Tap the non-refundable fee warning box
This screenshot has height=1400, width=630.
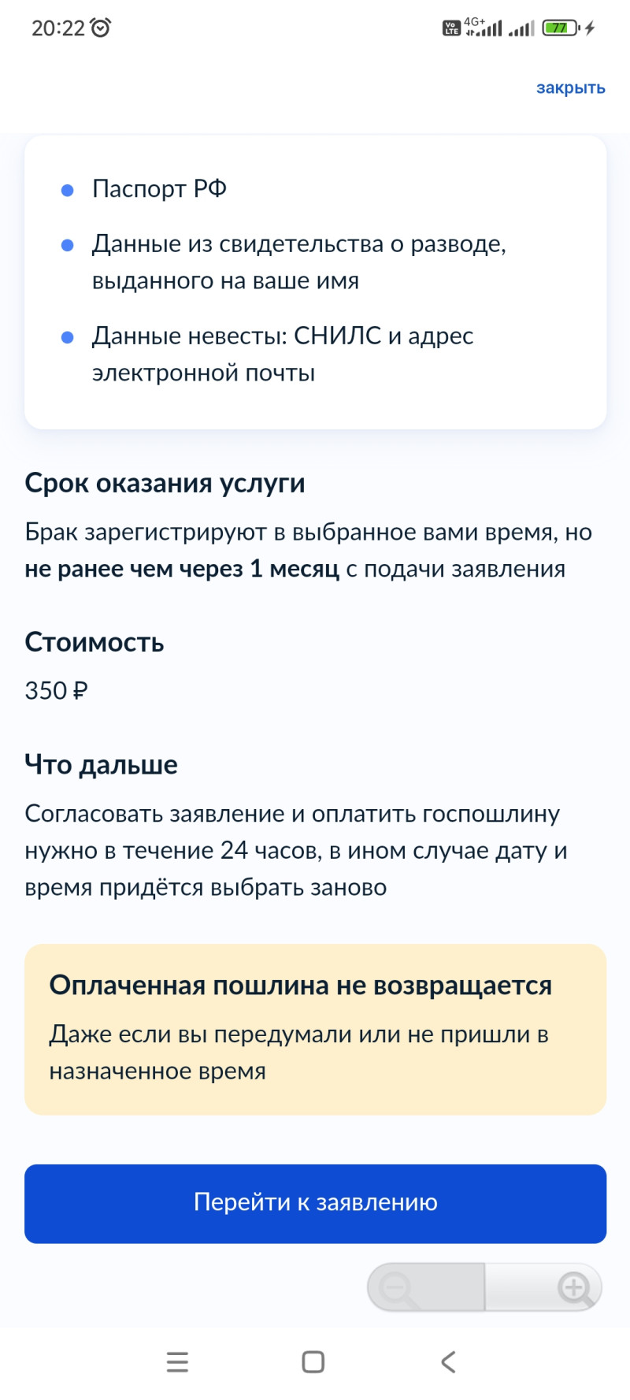315,1029
